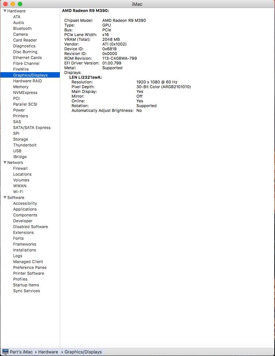Select Applications under Software

click(25, 209)
